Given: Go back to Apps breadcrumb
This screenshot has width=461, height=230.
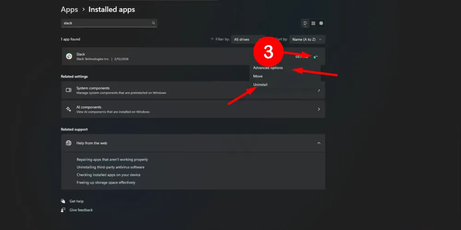Looking at the screenshot, I should coord(70,9).
